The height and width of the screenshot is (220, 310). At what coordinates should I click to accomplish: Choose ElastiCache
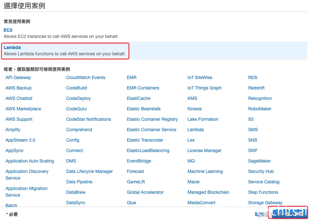click(139, 99)
